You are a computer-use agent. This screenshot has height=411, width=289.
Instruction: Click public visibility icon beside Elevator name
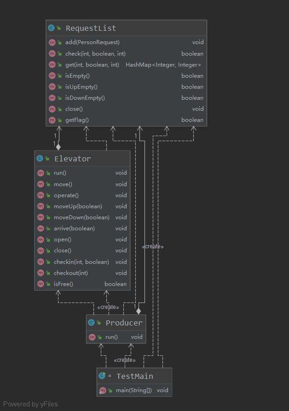[47, 159]
